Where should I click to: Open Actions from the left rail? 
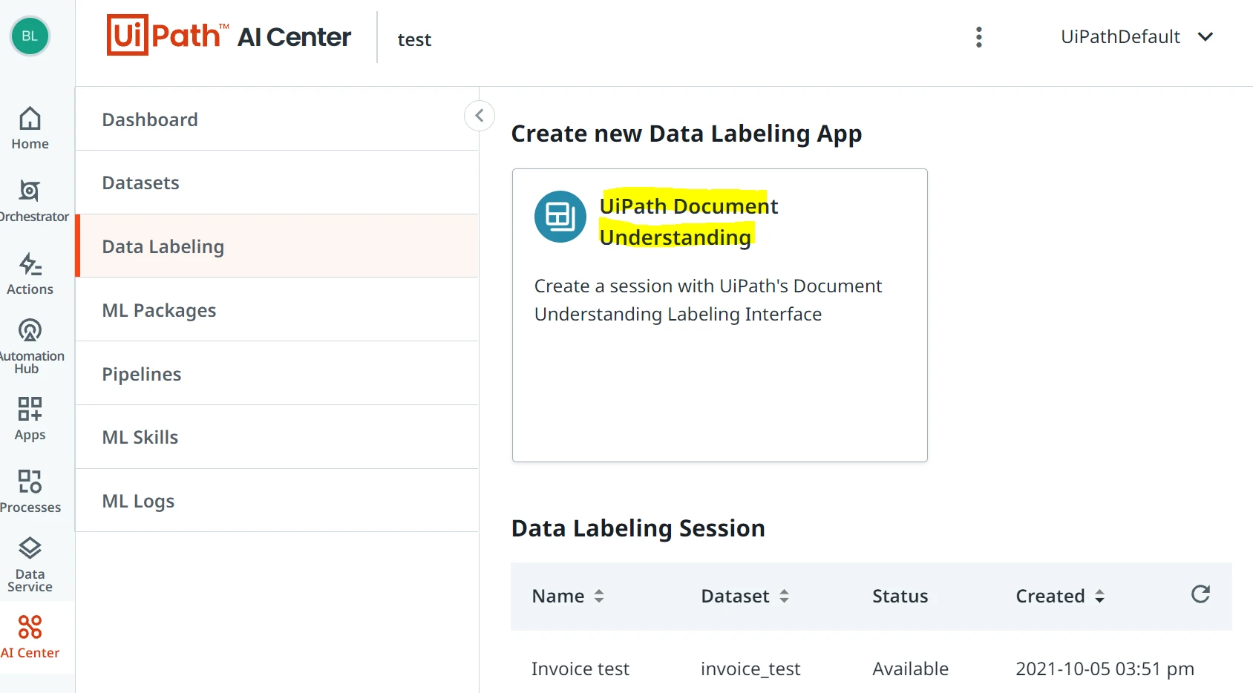(x=30, y=273)
